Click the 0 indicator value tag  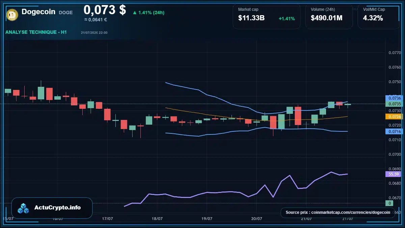click(x=389, y=203)
